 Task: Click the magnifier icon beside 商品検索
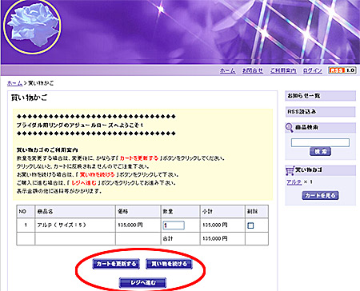point(289,128)
